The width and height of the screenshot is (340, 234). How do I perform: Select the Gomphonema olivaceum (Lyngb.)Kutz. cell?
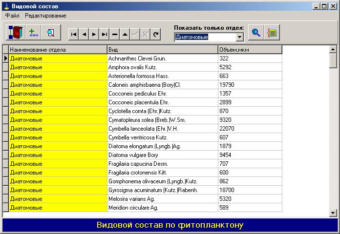pos(163,181)
